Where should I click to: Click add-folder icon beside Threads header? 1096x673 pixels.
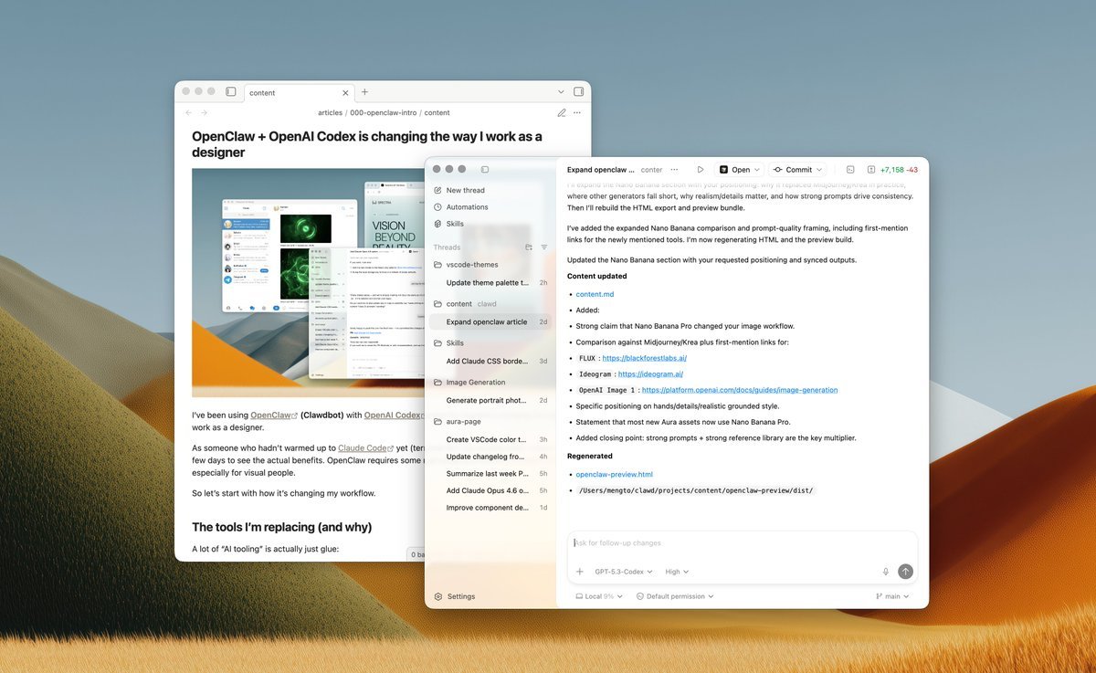tap(529, 247)
